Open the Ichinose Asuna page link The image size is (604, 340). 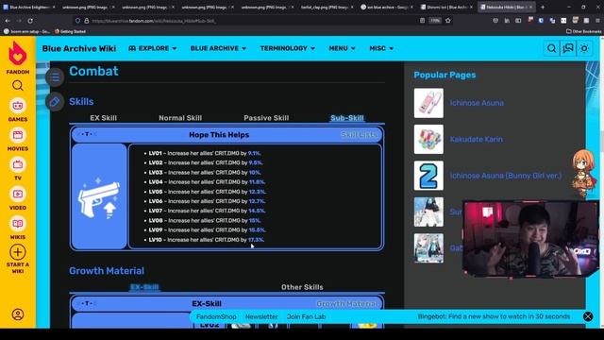(x=477, y=103)
